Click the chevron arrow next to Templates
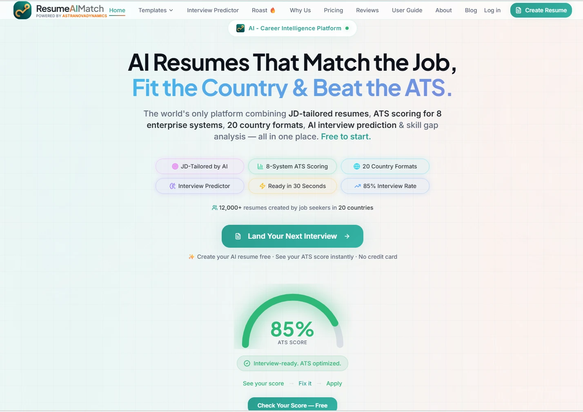 tap(171, 10)
